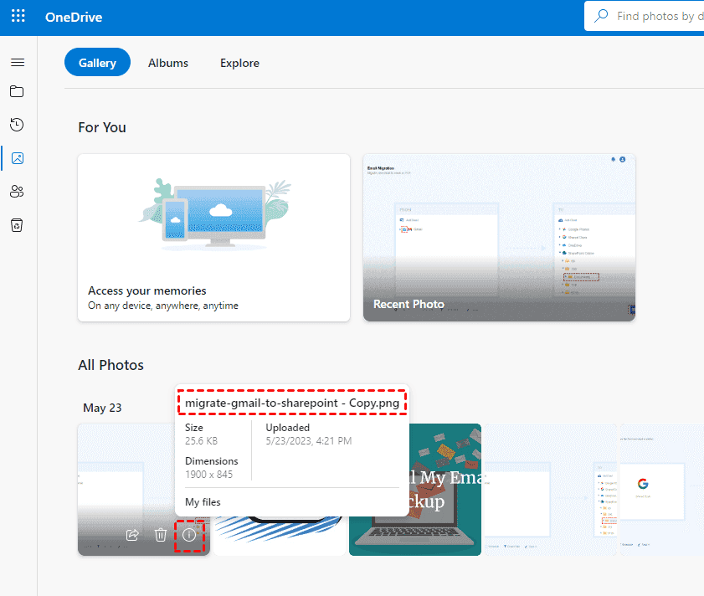Open the app launcher grid icon
Image resolution: width=704 pixels, height=596 pixels.
click(18, 16)
